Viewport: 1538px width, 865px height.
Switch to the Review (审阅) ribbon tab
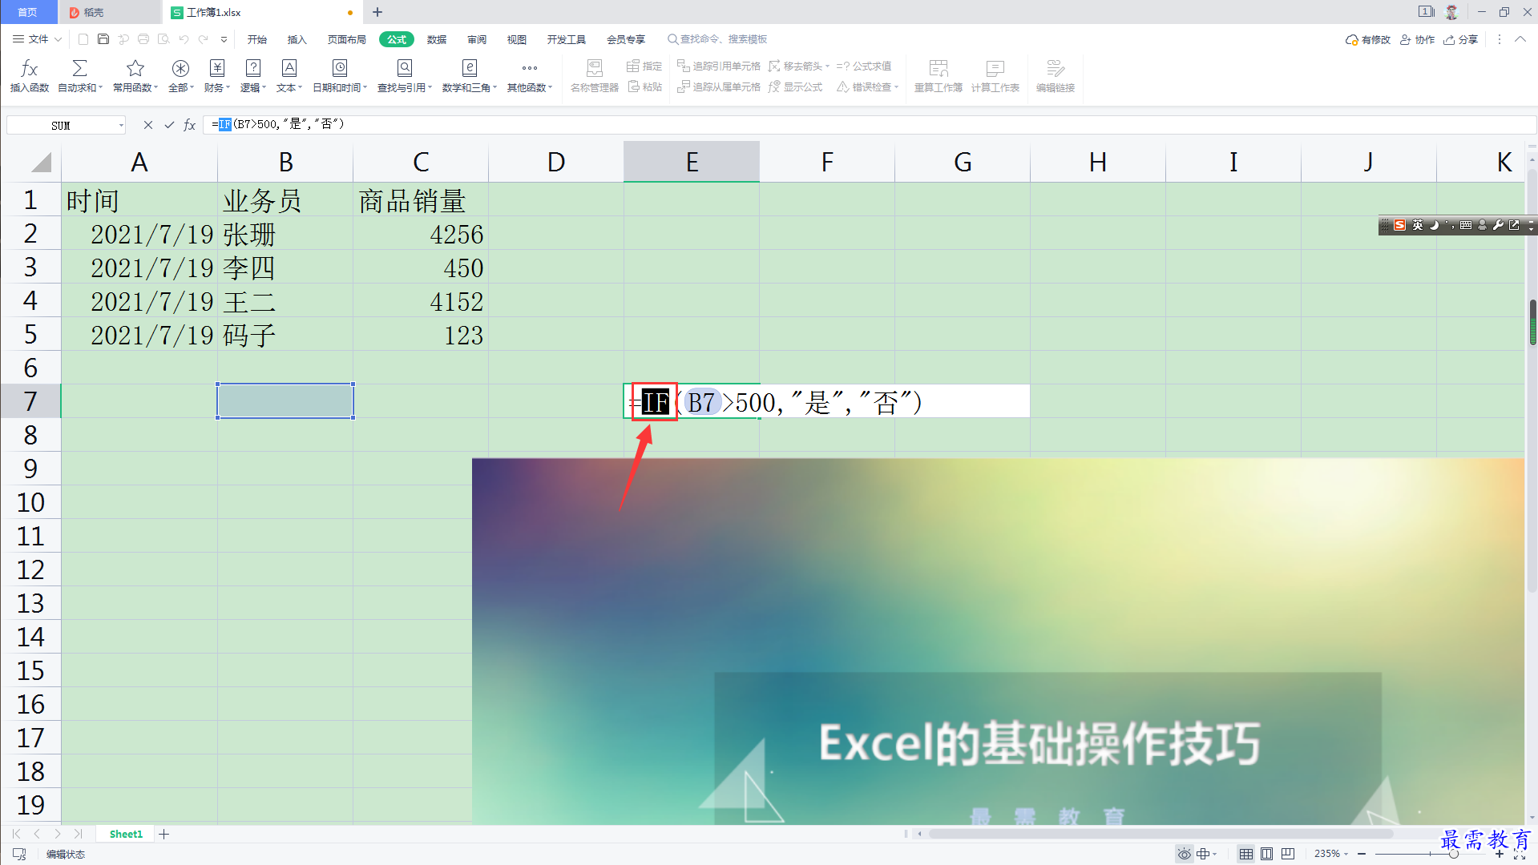point(477,39)
